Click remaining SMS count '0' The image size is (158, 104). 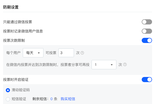coord(51,99)
